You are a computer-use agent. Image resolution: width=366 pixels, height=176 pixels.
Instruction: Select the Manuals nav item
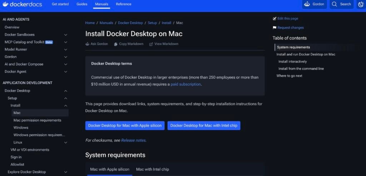pos(102,4)
